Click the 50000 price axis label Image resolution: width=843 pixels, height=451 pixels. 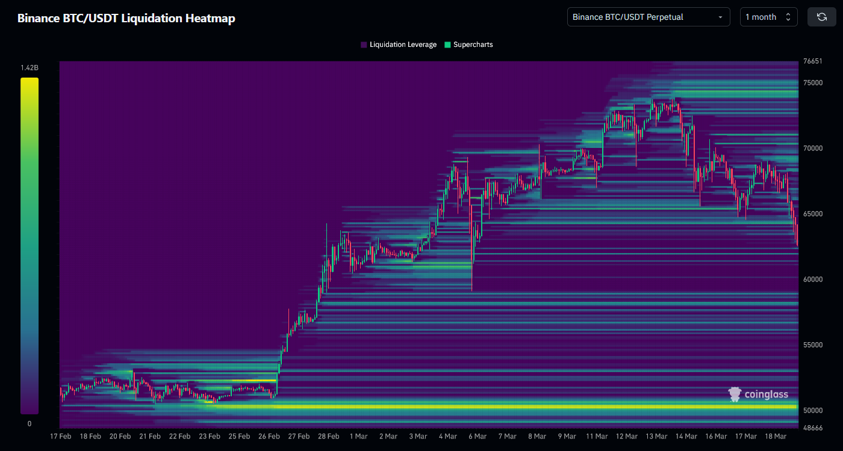point(812,411)
